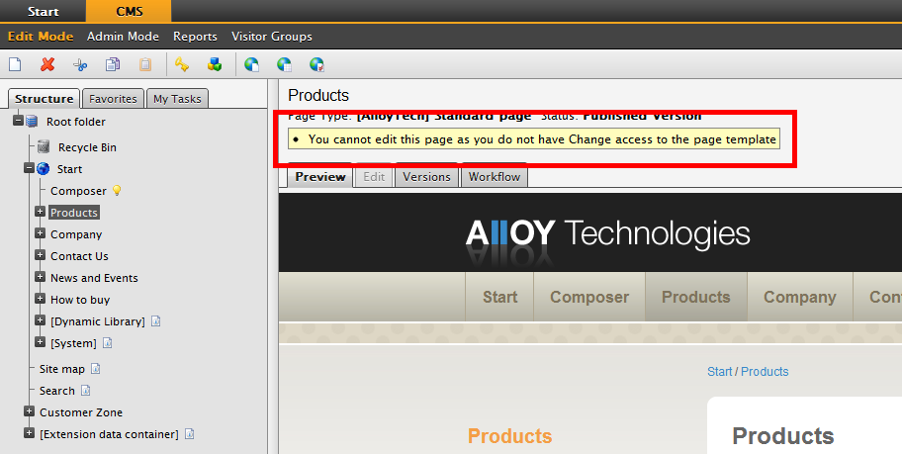Open the Versions tab
902x454 pixels.
tap(426, 177)
